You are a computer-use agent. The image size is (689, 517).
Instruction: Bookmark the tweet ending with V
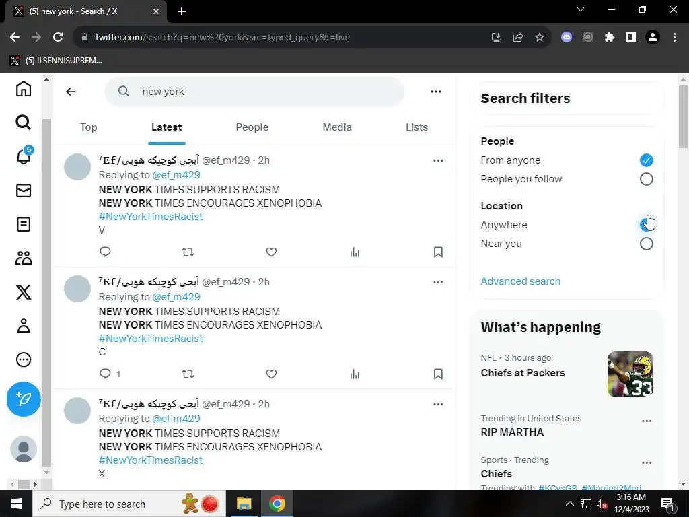click(437, 252)
